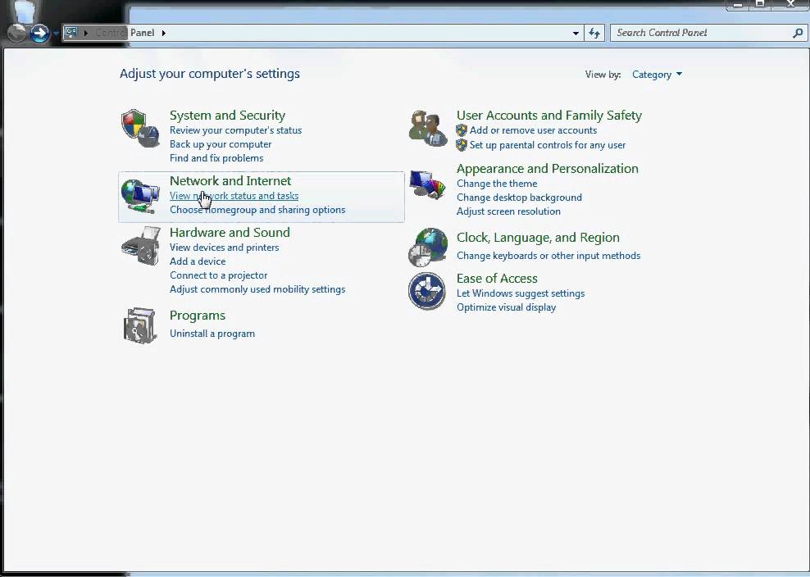
Task: Open the View by Category dropdown
Action: [657, 75]
